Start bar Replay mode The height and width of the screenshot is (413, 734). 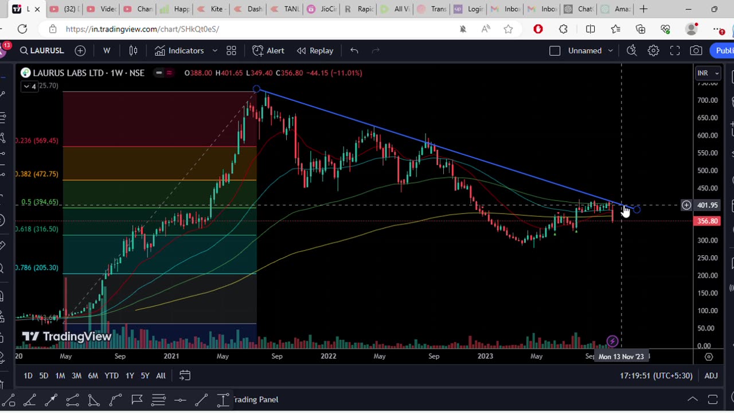(x=315, y=50)
